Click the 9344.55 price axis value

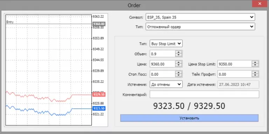(x=98, y=60)
